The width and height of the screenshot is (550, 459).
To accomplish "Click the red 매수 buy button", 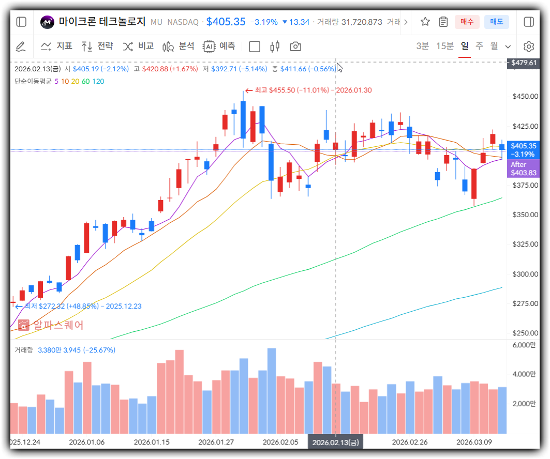I will (x=467, y=22).
